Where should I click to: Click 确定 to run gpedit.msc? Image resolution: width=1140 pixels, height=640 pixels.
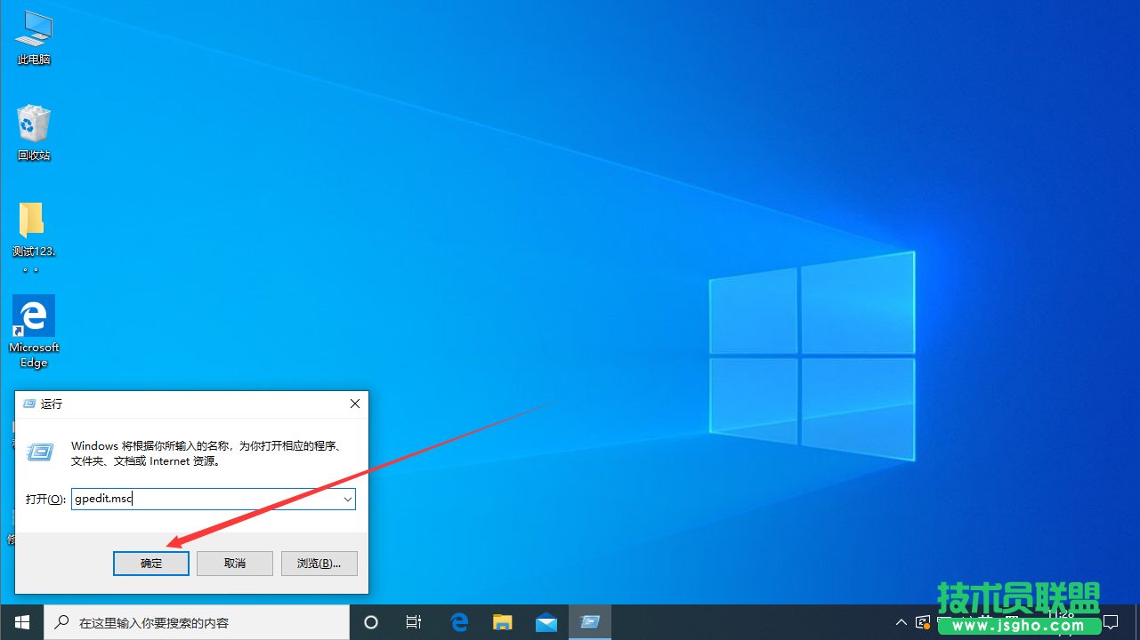click(150, 563)
